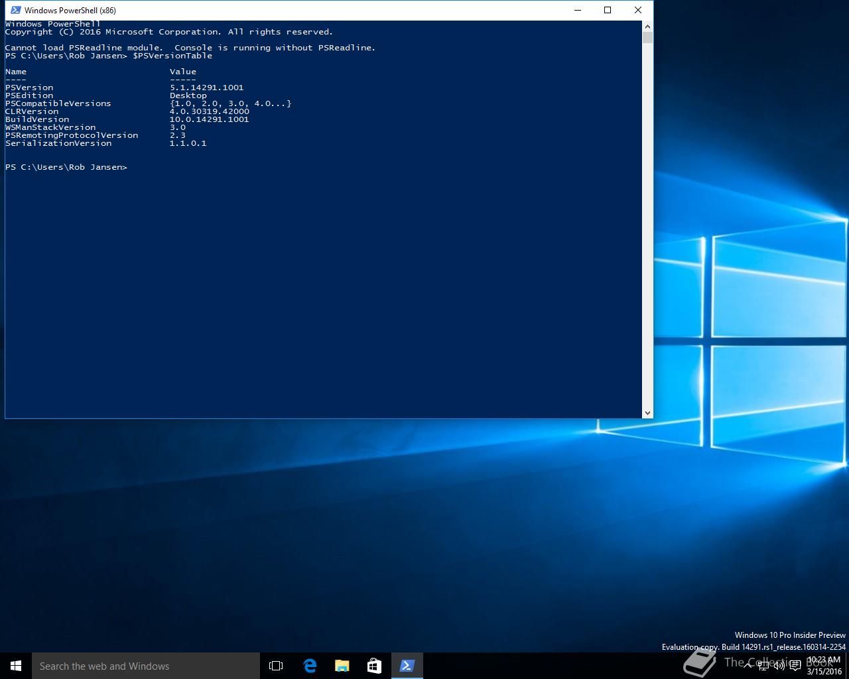The image size is (849, 679).
Task: Click the {1.0, 2.0, 3.0, 4.0...} value
Action: coord(231,103)
